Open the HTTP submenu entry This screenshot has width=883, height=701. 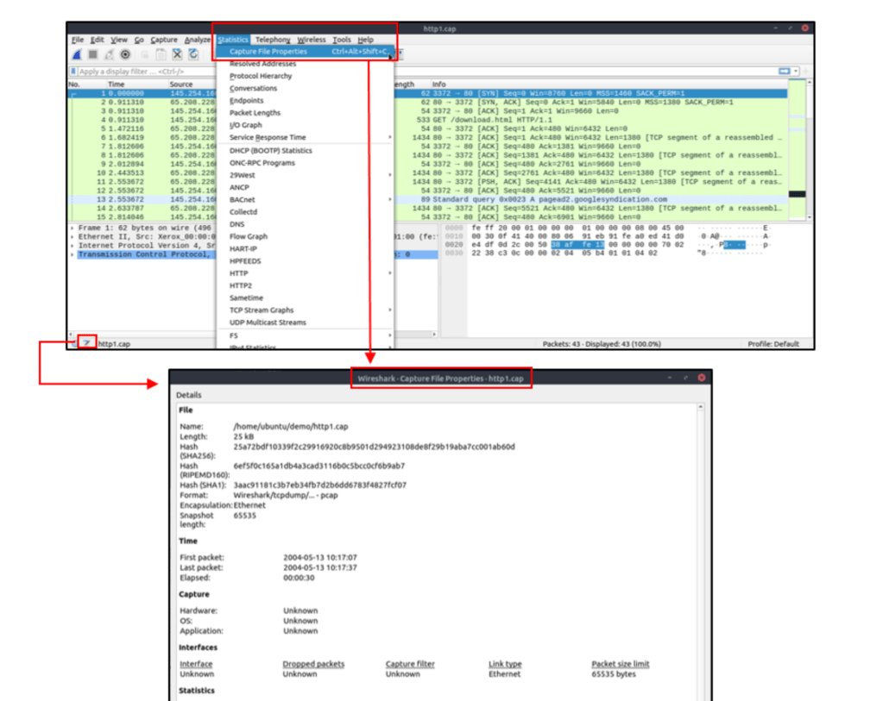pos(239,273)
